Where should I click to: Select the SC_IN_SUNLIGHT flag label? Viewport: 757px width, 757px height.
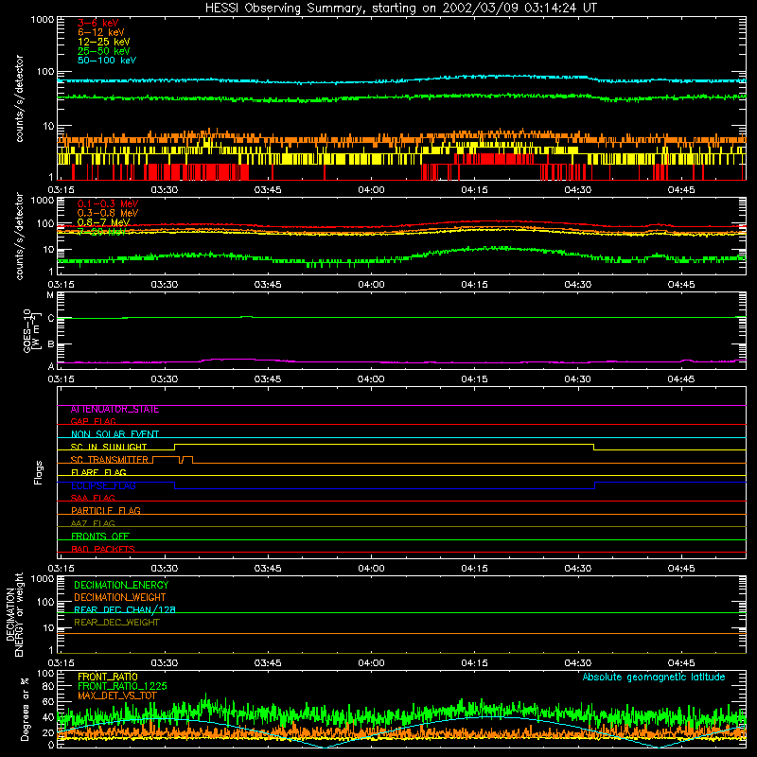point(109,447)
